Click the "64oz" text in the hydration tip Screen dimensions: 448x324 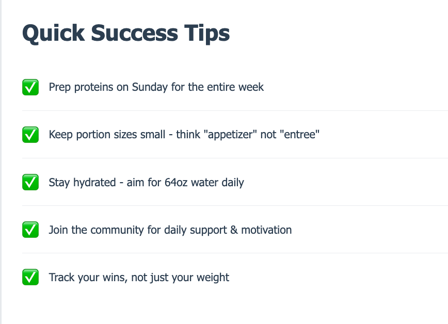176,182
